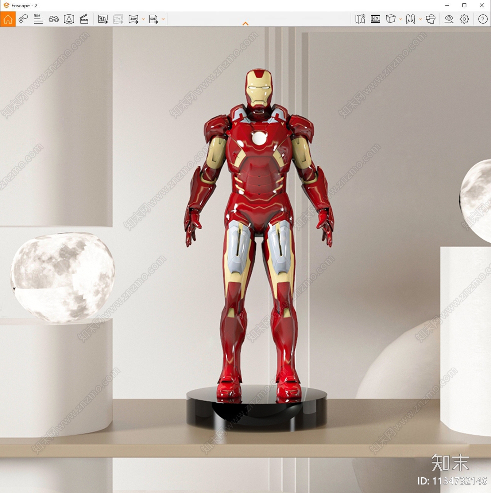
Task: Enable VR headset mode
Action: pyautogui.click(x=431, y=19)
